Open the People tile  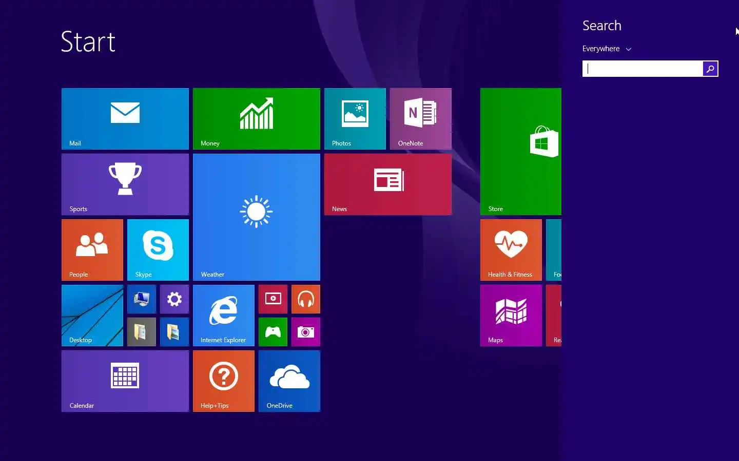pyautogui.click(x=92, y=250)
